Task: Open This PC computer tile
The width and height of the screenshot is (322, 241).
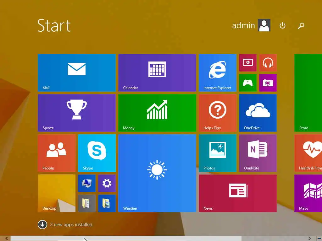Action: [87, 183]
